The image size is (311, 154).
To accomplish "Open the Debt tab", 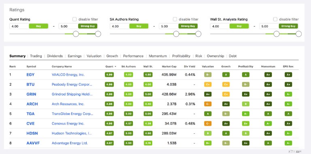I will 233,56.
